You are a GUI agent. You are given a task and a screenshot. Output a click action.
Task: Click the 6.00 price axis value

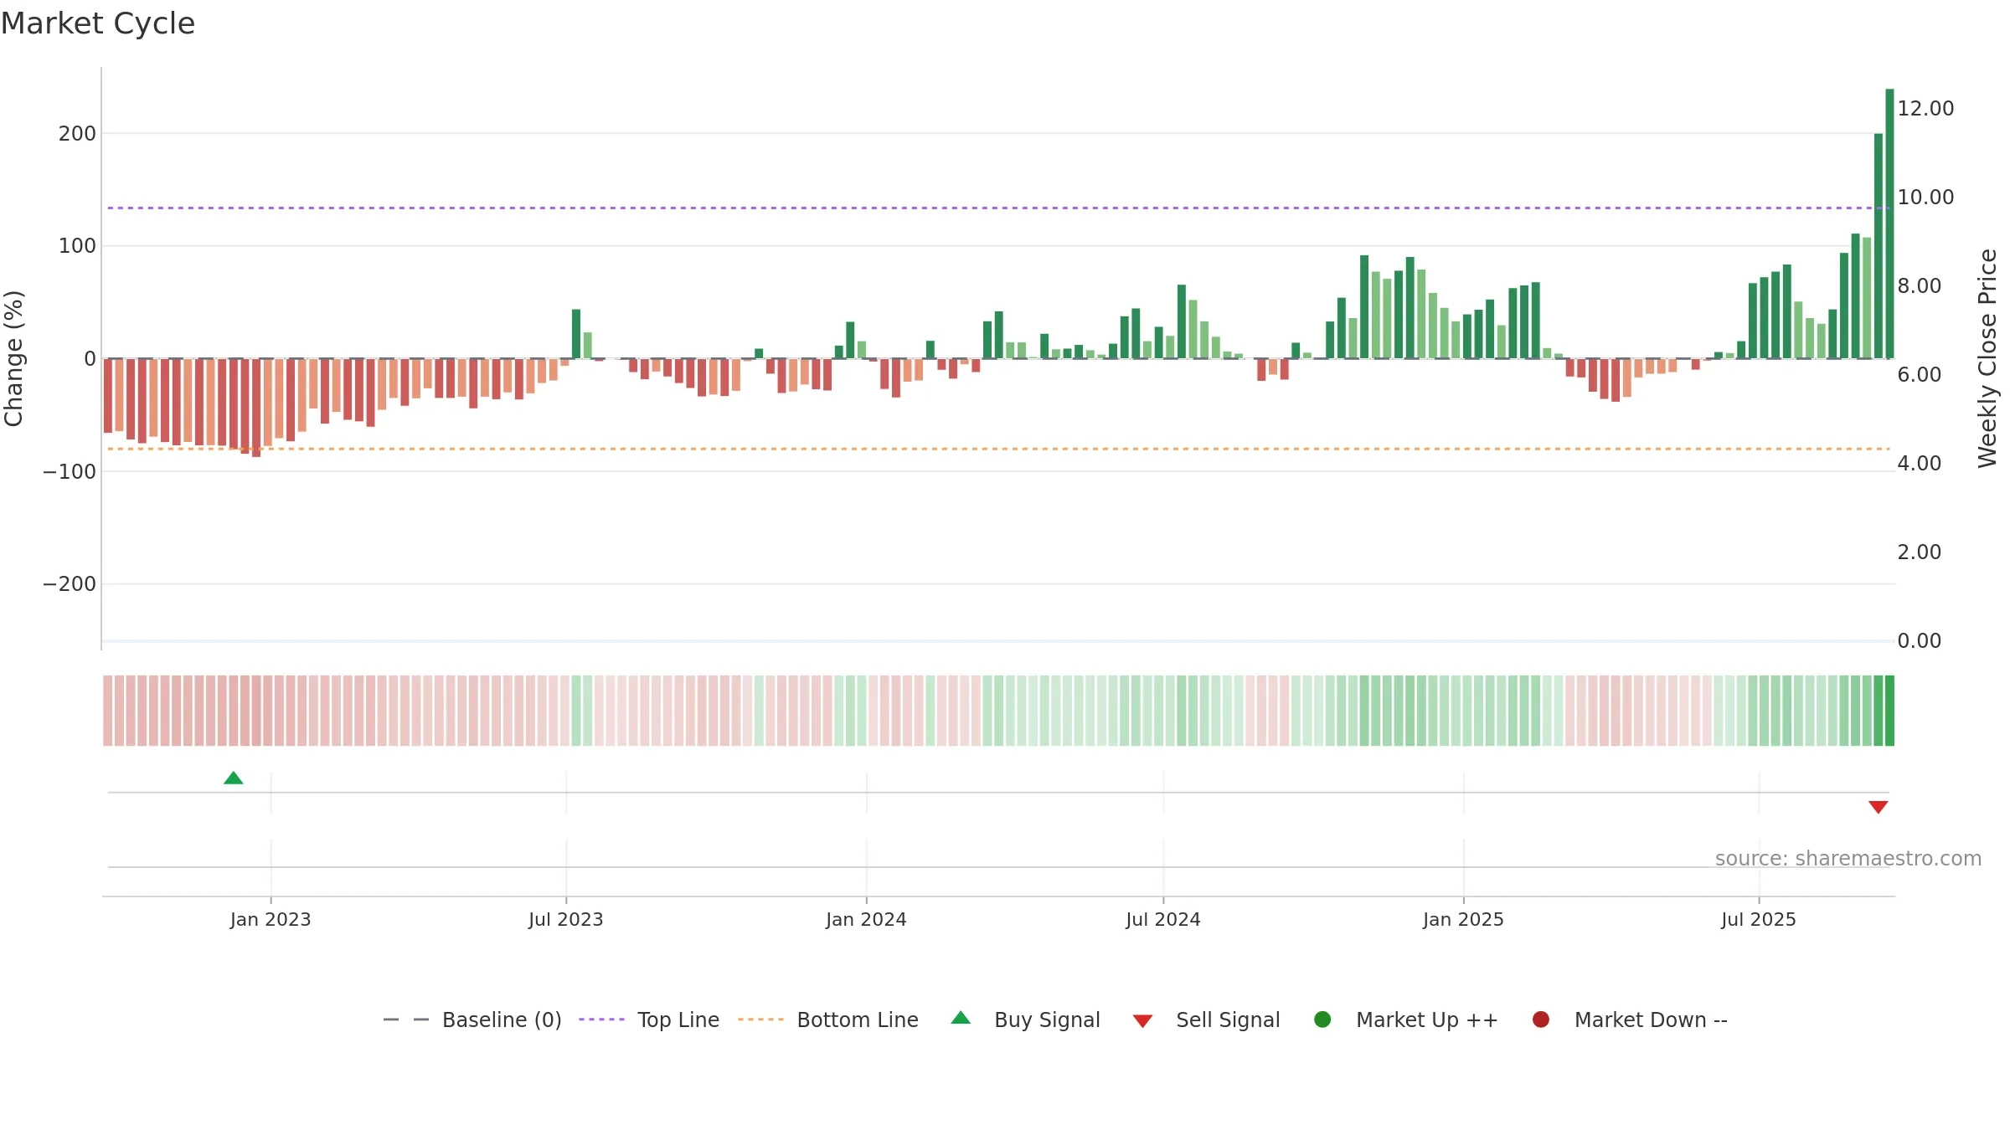[x=1920, y=375]
